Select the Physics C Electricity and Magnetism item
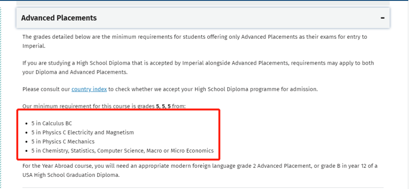 coord(83,132)
